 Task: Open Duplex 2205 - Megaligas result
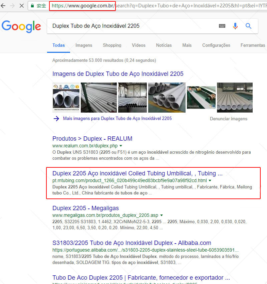tap(85, 208)
